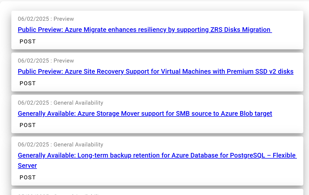Screen dimensions: 309x195
Task: Click empty space right of POST in Azure Migrate card
Action: pyautogui.click(x=162, y=42)
